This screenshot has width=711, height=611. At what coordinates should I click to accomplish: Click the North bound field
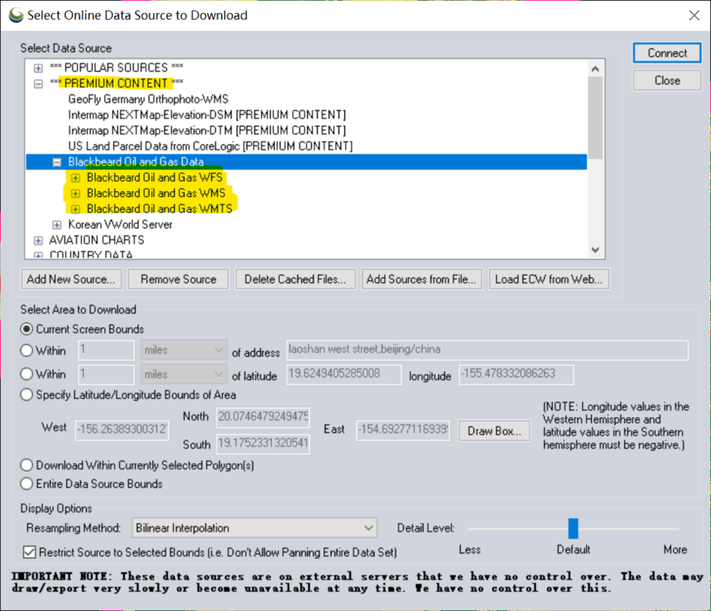[263, 417]
